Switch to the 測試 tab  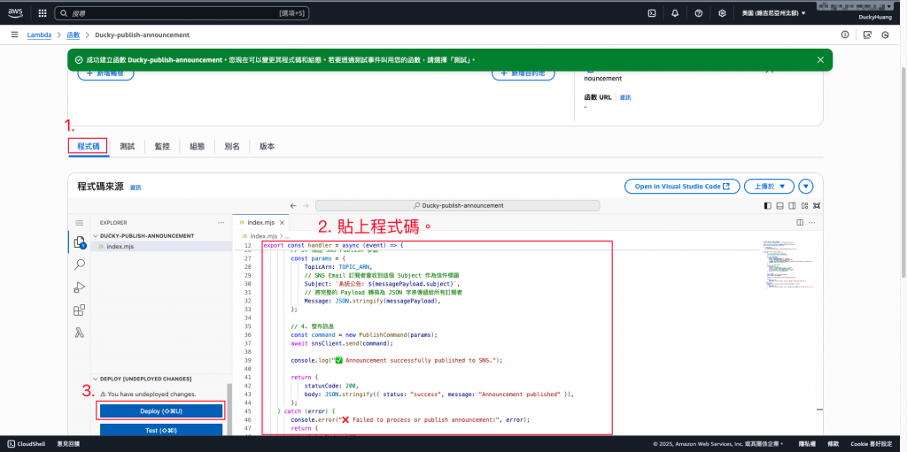(128, 146)
